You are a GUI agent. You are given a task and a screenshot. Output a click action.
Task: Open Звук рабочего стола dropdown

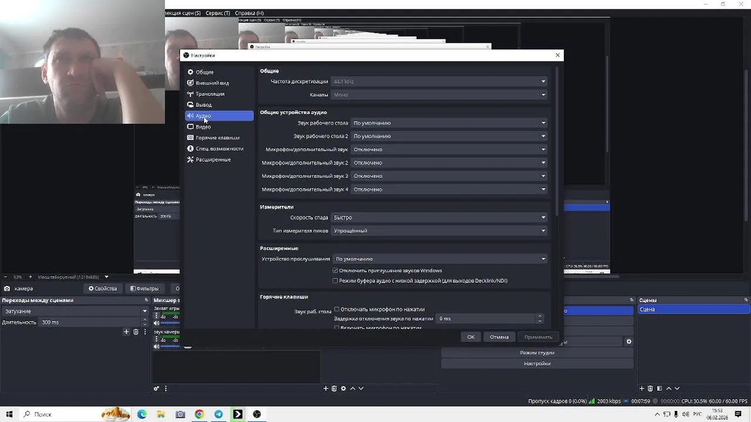[449, 123]
